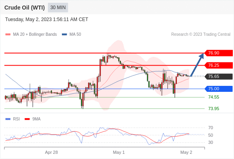Click the blue RSI legend swatch
Screen dimensions: 234x159
tap(8, 119)
